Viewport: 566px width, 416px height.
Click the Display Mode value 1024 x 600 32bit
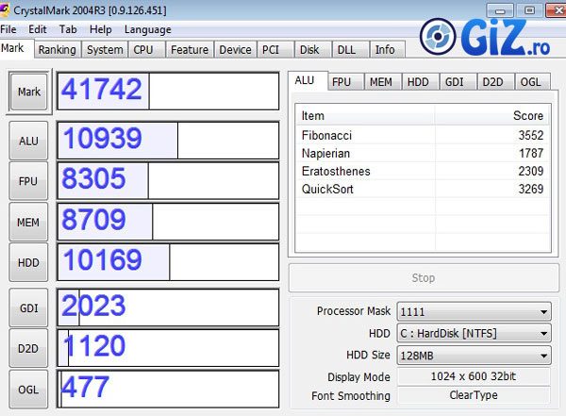pyautogui.click(x=474, y=376)
